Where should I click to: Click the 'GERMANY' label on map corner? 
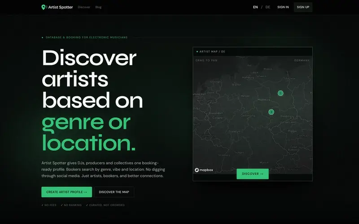coord(302,60)
